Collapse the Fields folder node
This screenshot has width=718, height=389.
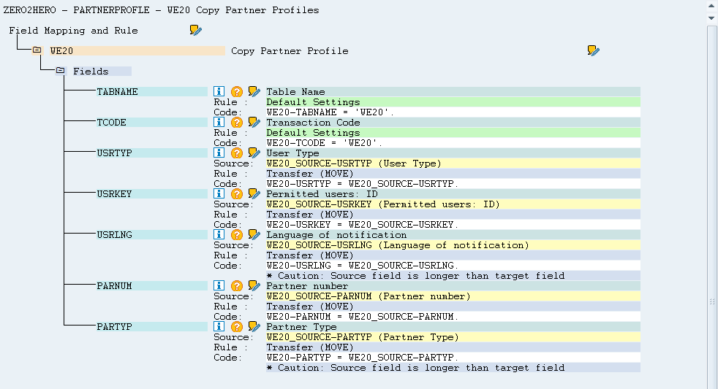tap(61, 72)
